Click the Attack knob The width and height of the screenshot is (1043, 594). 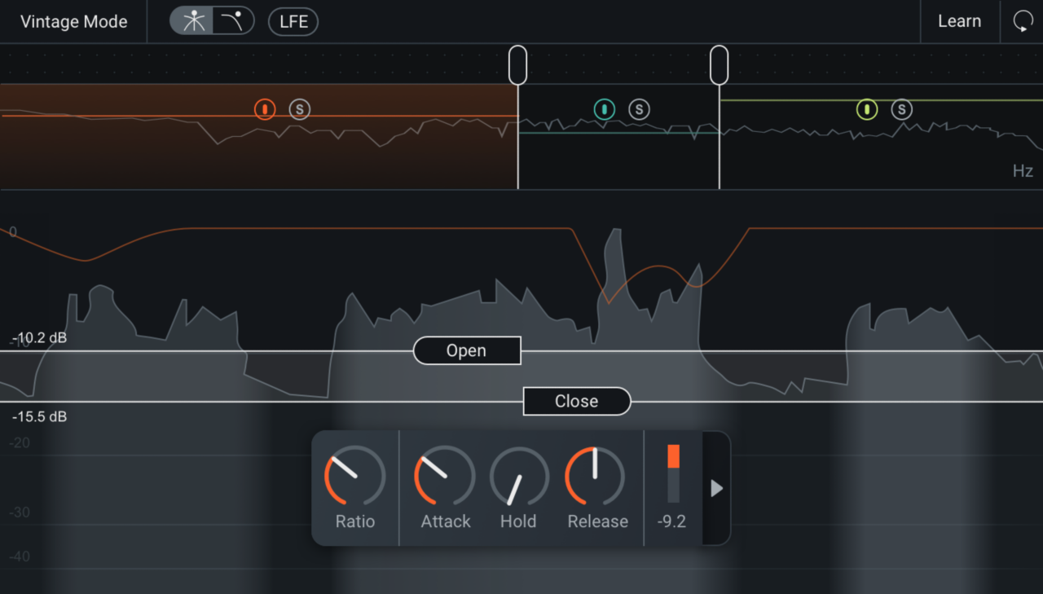click(x=444, y=477)
